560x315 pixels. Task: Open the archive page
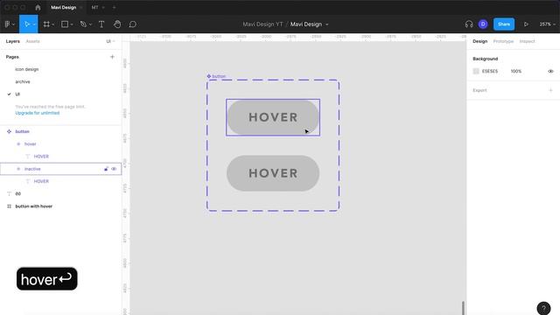(23, 81)
